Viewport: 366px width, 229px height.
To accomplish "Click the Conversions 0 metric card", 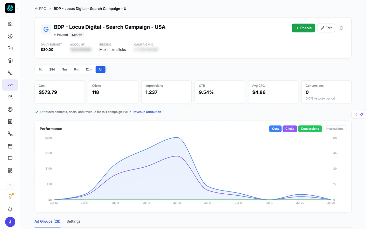I will [x=327, y=92].
